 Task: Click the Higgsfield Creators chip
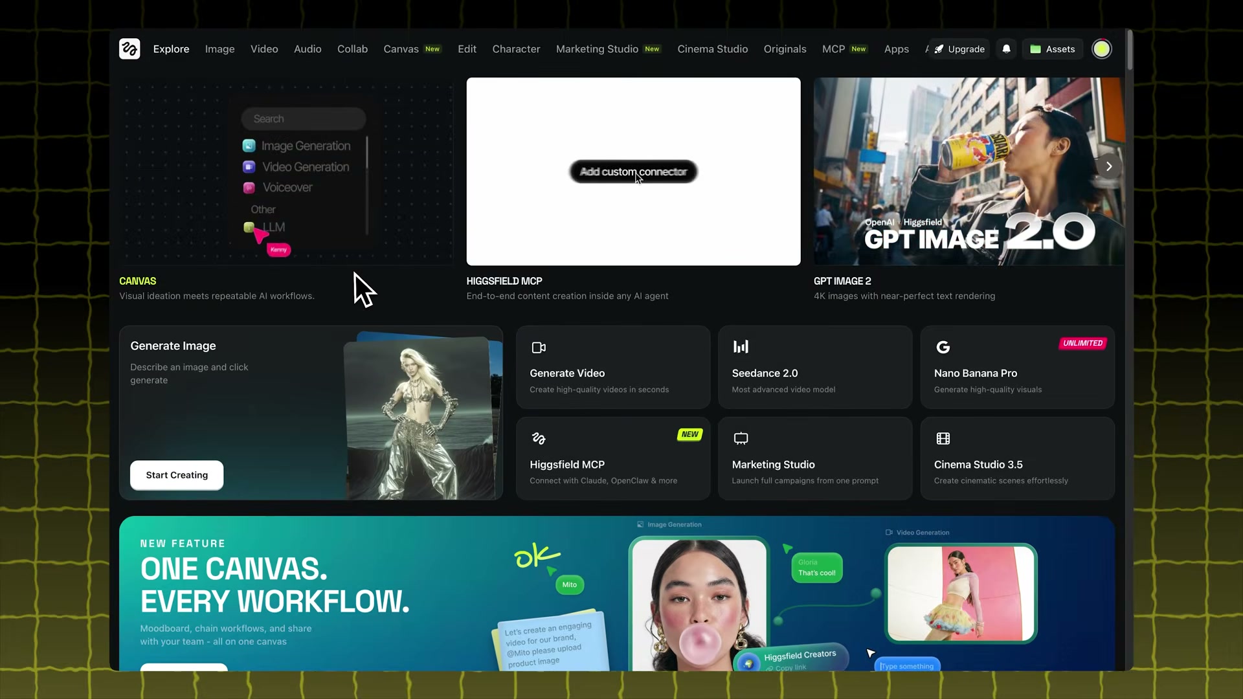[791, 659]
